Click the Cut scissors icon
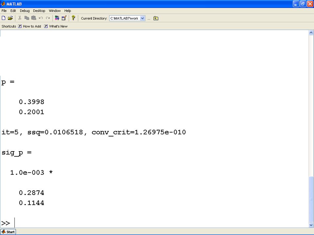 [20, 18]
